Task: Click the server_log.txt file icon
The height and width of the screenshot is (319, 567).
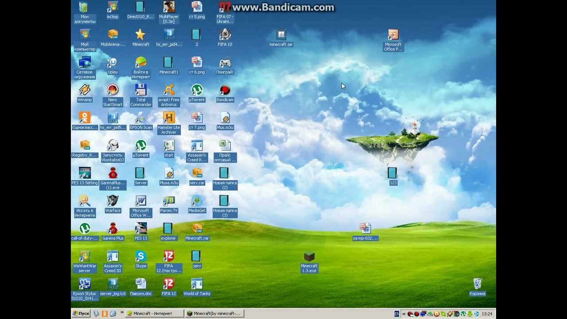Action: [113, 284]
